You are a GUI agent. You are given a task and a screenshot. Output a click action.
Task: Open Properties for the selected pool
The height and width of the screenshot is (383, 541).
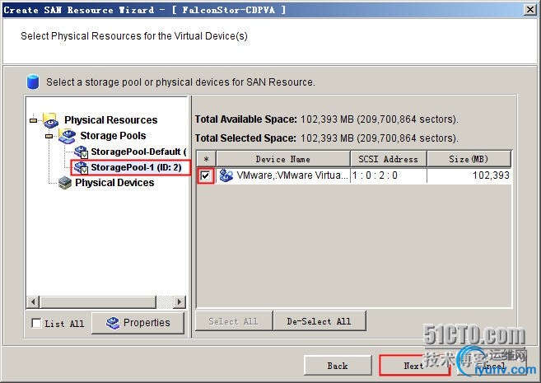[x=138, y=323]
